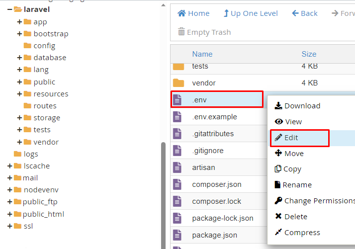Click the .gitignore file icon
Screen dimensions: 355x249
(177, 151)
